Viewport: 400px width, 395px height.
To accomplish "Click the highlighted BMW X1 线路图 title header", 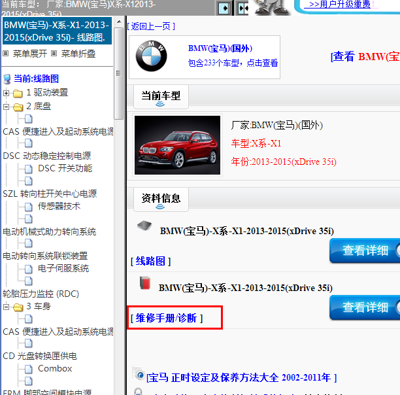I will click(57, 31).
